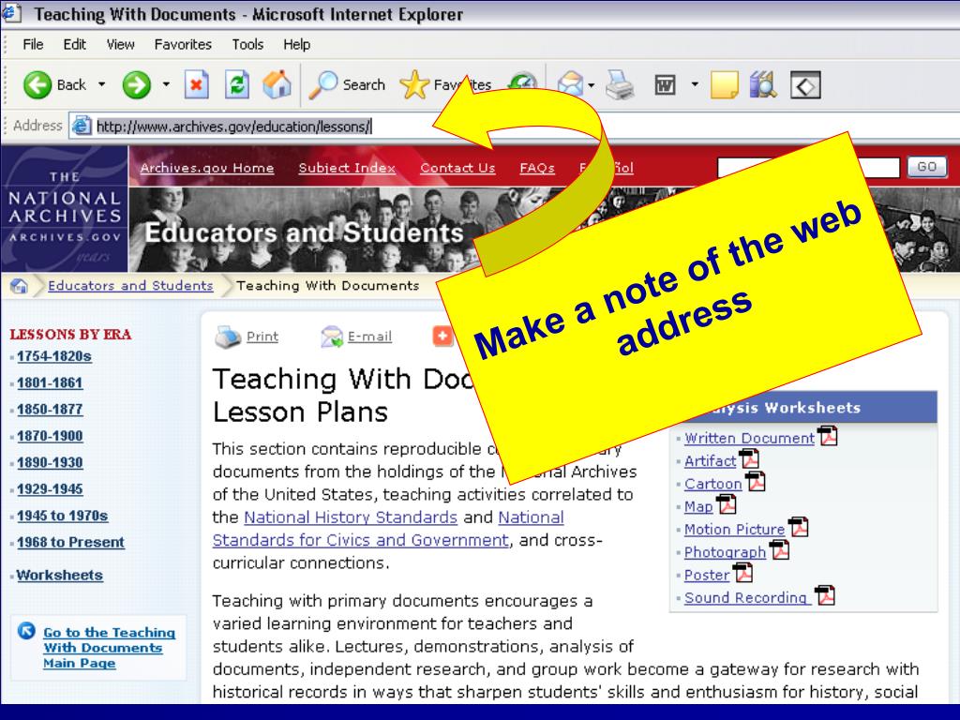960x720 pixels.
Task: Click the yellow note Discuss icon
Action: click(725, 84)
